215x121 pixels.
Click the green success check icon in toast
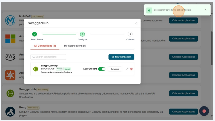(x=149, y=10)
